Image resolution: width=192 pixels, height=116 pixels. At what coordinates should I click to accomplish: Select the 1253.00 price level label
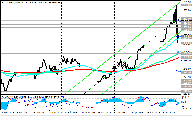pyautogui.click(x=186, y=73)
